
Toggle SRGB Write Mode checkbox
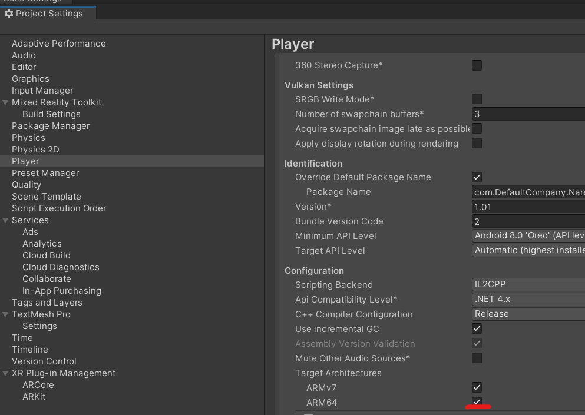[477, 99]
